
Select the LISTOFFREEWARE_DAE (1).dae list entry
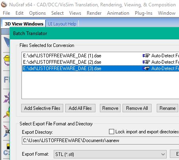coord(101,56)
